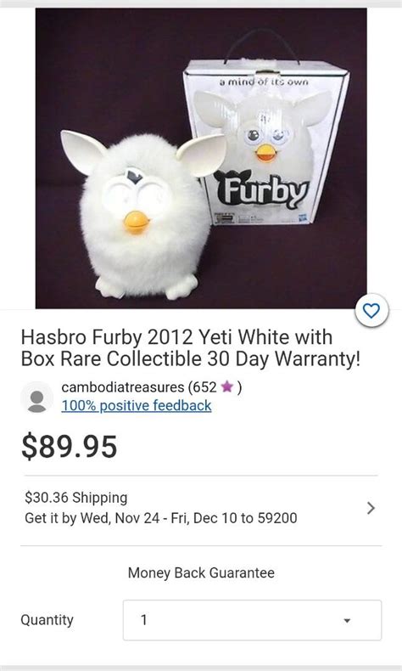Click the Get it by delivery estimate
This screenshot has height=671, width=402.
[x=160, y=518]
